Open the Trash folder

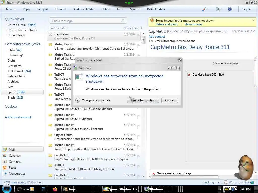[x=15, y=98]
